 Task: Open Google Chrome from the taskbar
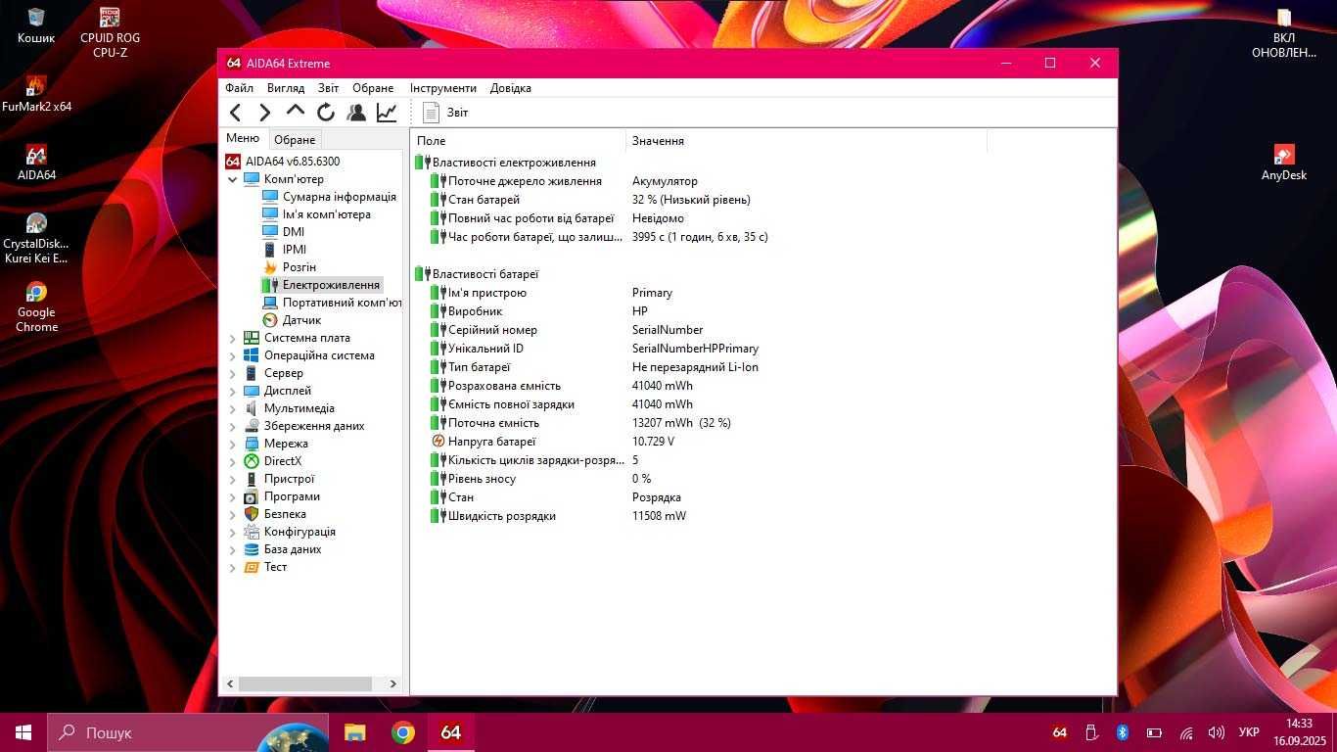click(x=402, y=732)
